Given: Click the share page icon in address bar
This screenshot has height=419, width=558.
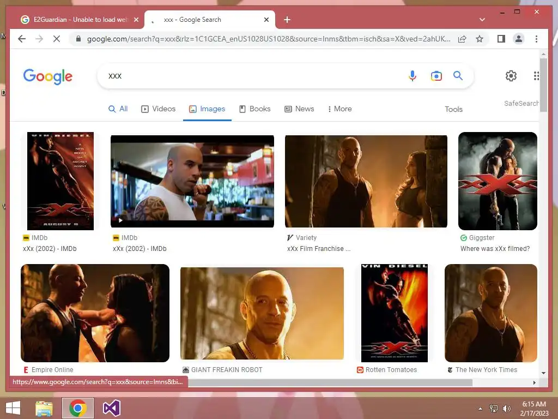Looking at the screenshot, I should coord(462,39).
